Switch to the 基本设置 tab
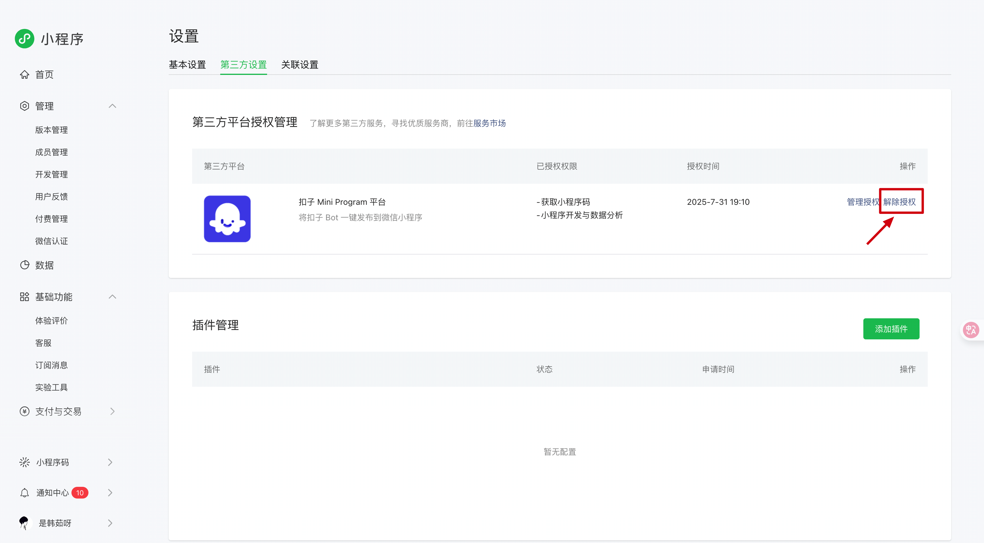Viewport: 984px width, 543px height. [x=187, y=64]
